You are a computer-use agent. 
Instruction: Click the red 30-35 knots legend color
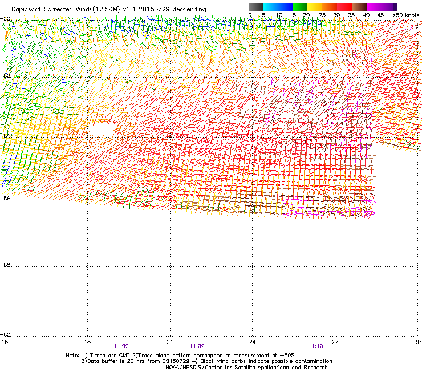tap(344, 7)
